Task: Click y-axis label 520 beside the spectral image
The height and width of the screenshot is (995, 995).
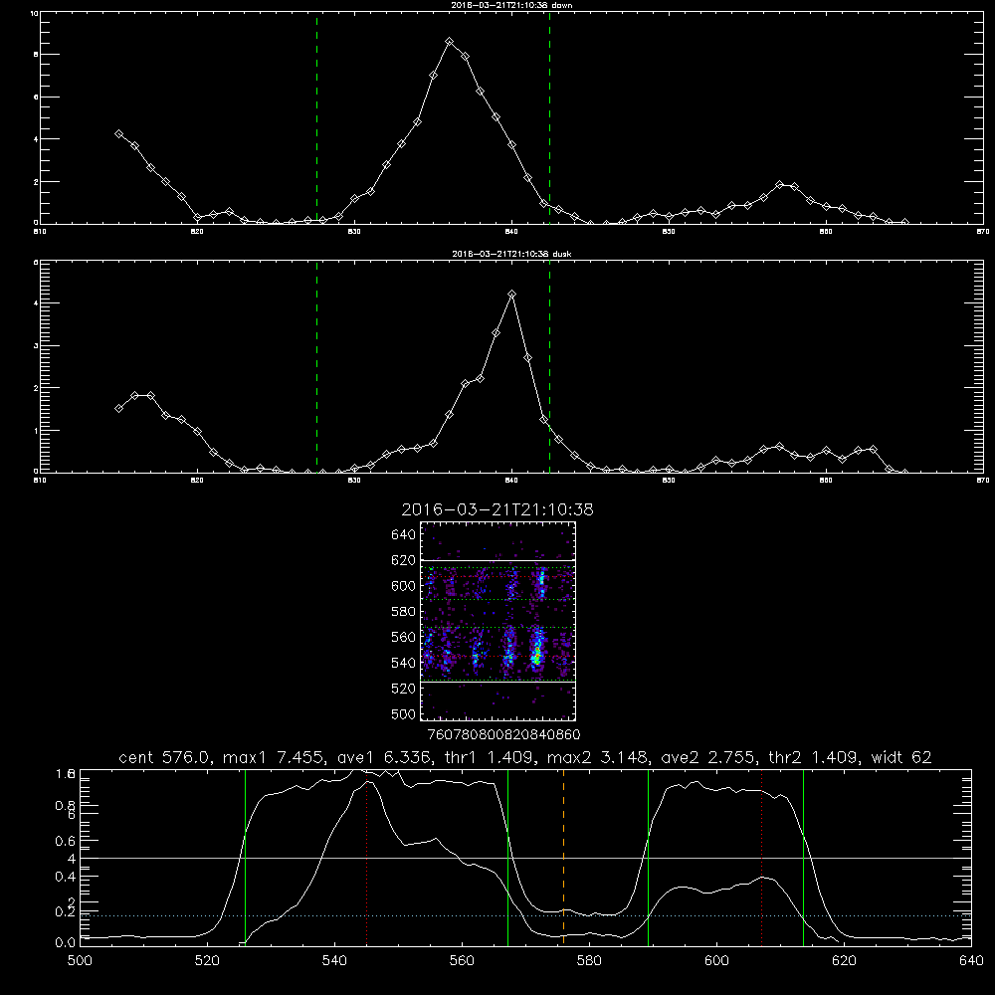Action: click(404, 689)
